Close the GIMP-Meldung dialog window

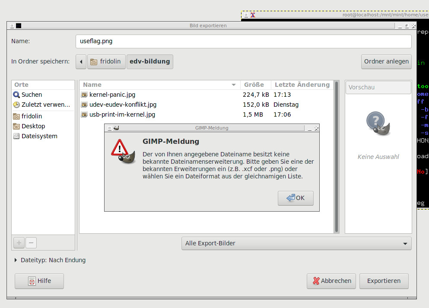(x=316, y=128)
